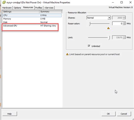Click the Help button
Viewport: 134px width, 120px height.
coord(10,114)
